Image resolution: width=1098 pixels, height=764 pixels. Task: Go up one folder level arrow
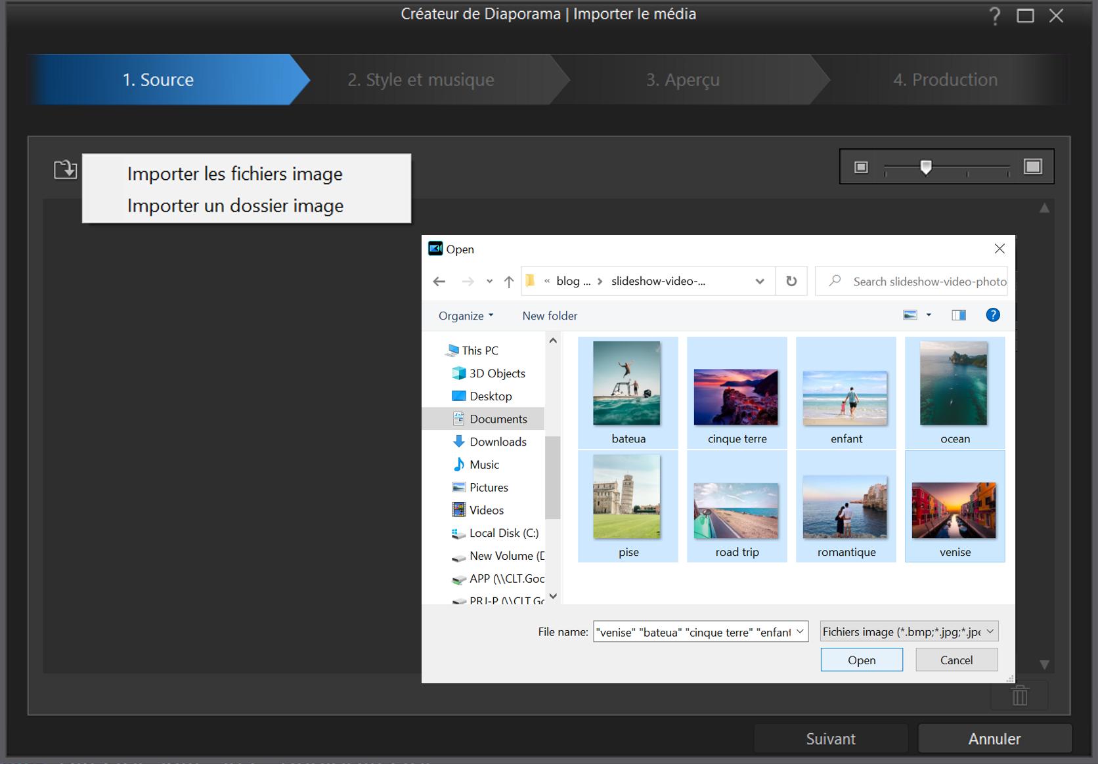tap(508, 282)
